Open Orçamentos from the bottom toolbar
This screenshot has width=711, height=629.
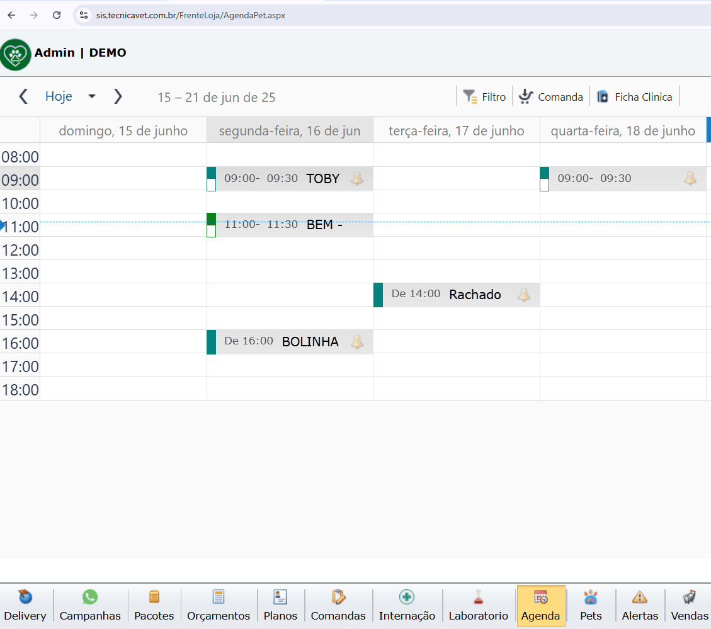pyautogui.click(x=219, y=598)
